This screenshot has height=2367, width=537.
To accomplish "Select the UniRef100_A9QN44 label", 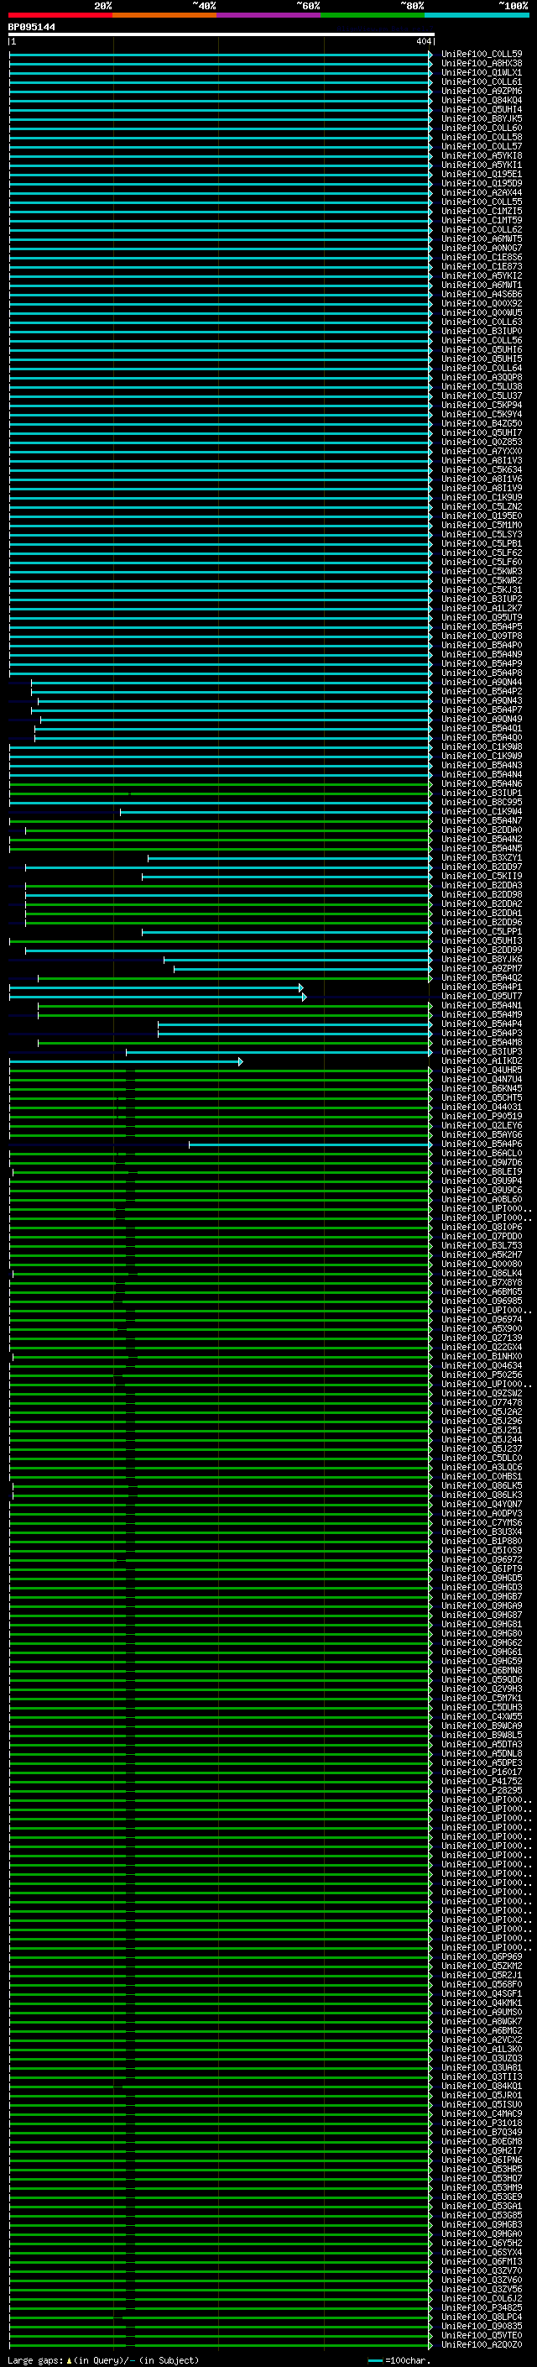I will [x=482, y=683].
